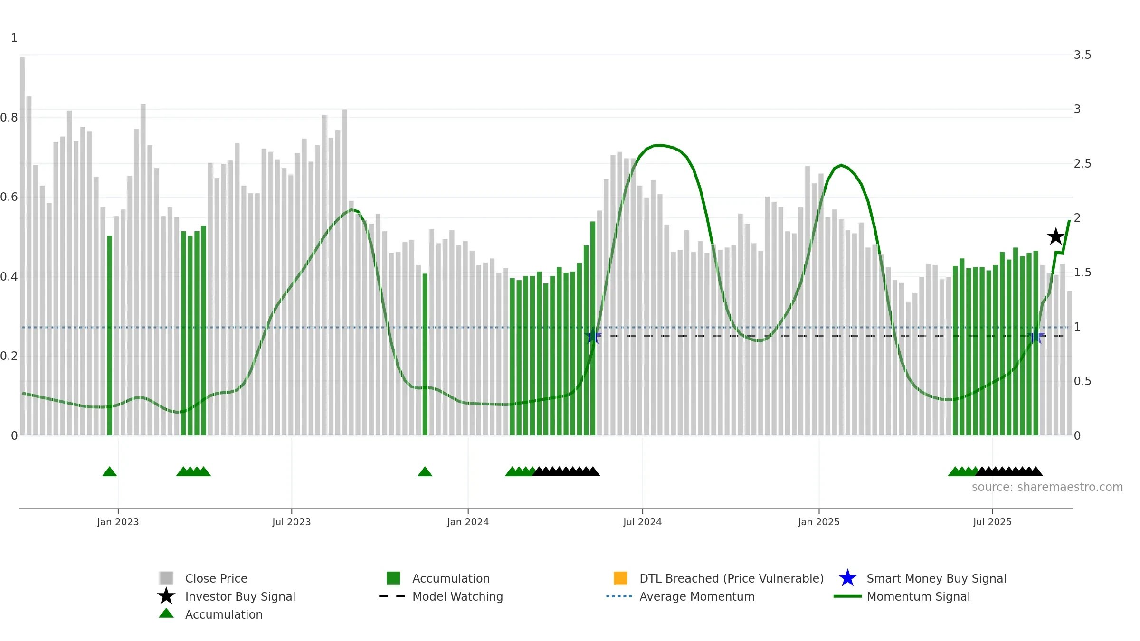Image resolution: width=1140 pixels, height=641 pixels.
Task: Toggle green Accumulation square legend icon
Action: [393, 578]
